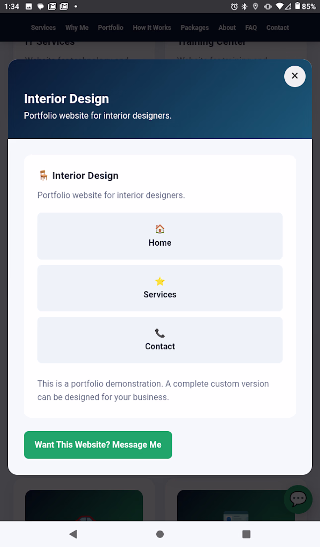Tap the Android back navigation arrow
This screenshot has height=547, width=320.
73,534
